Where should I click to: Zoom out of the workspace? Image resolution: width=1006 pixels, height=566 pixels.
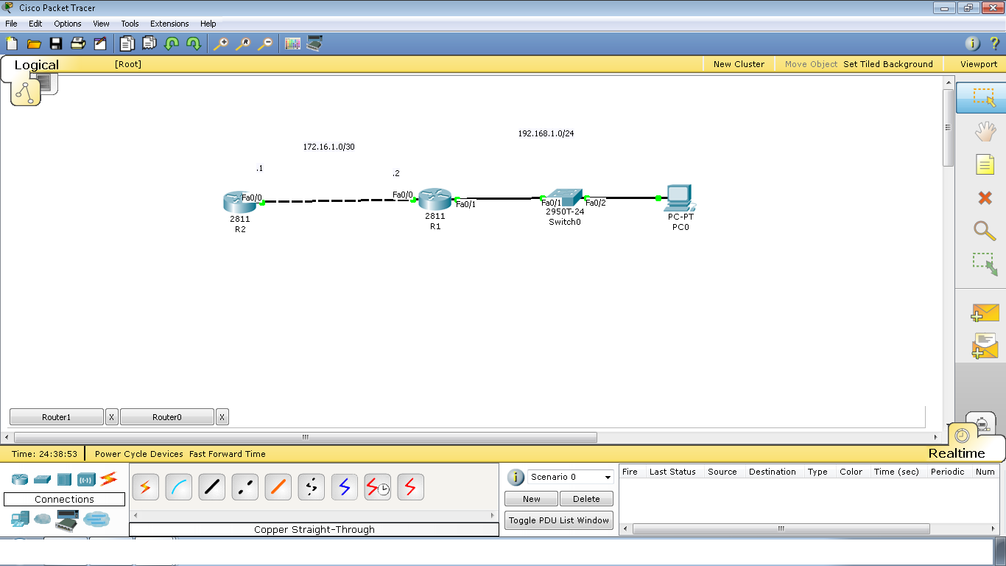coord(264,43)
